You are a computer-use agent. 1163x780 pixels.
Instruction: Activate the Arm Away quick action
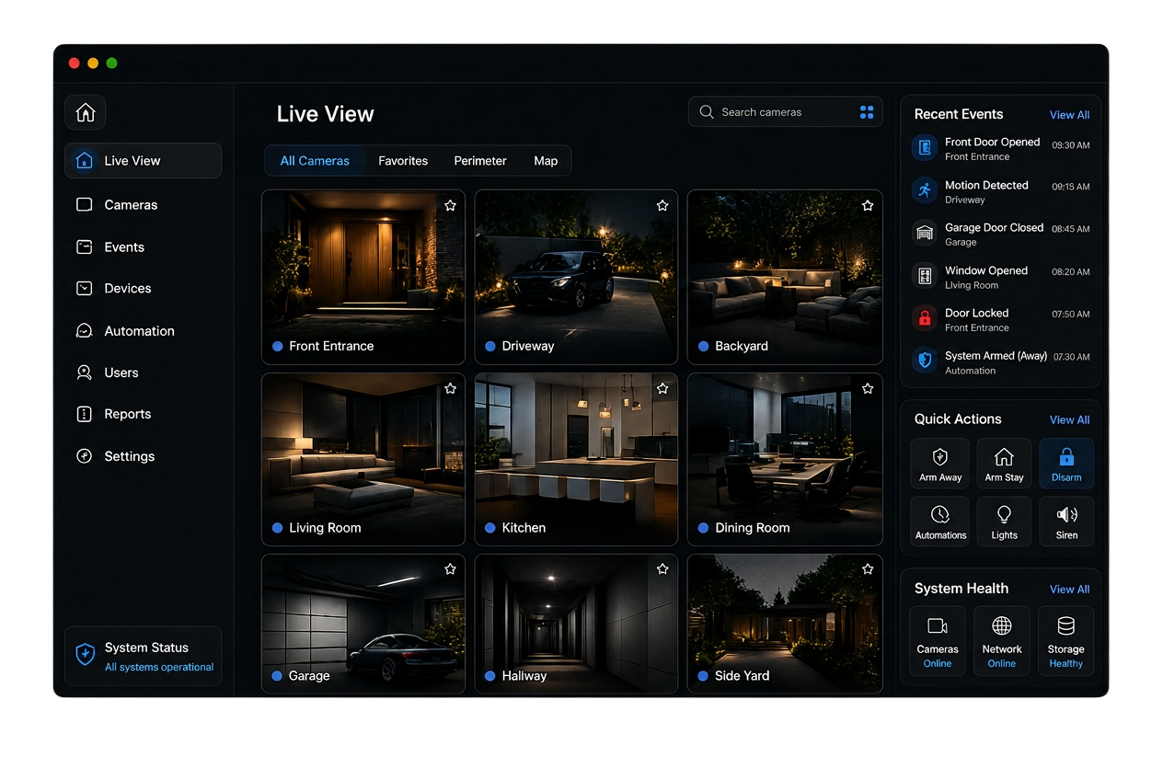(x=940, y=463)
